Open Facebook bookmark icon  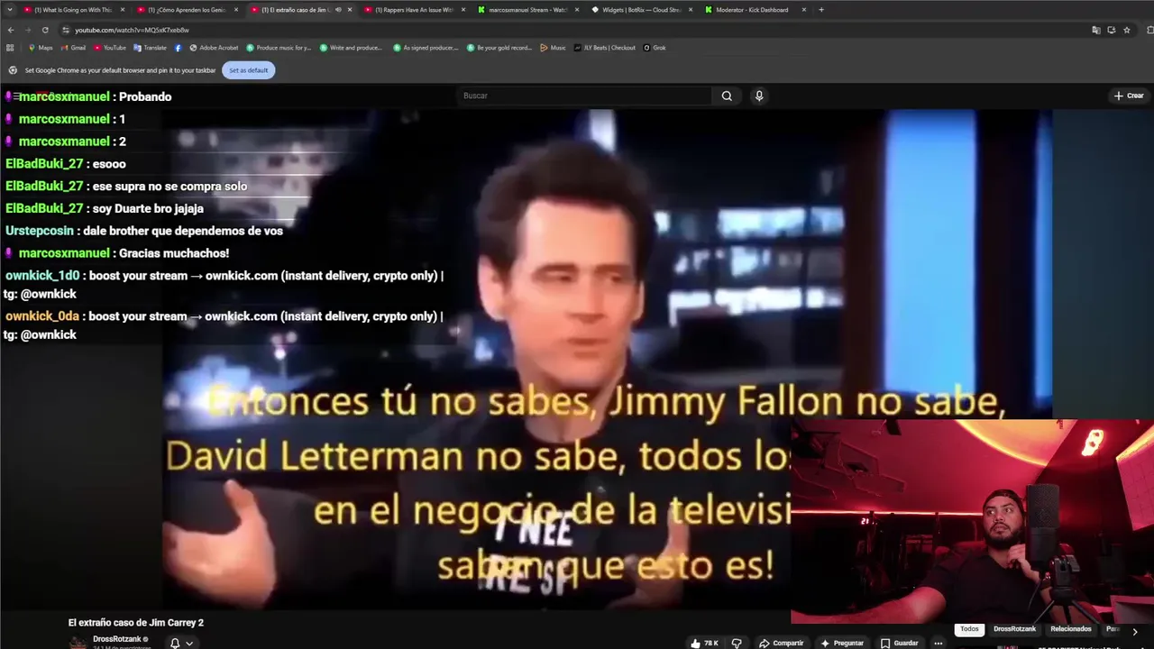[x=178, y=48]
